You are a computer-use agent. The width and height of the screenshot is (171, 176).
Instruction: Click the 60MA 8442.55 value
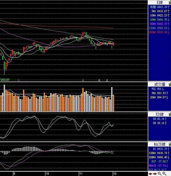(160, 24)
